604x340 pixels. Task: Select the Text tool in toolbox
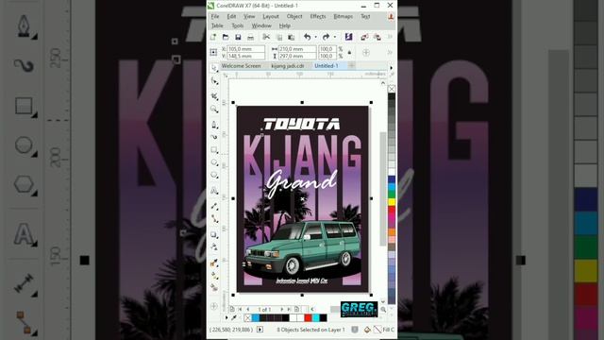pos(214,191)
